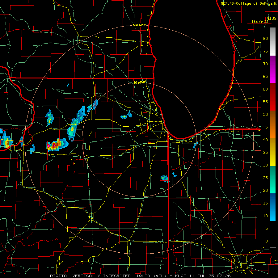The width and height of the screenshot is (278, 278).
Task: Select the yellow segment of the color scale
Action: 273,152
